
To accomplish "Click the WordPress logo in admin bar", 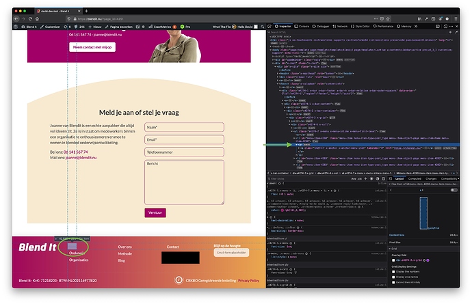I will (15, 27).
